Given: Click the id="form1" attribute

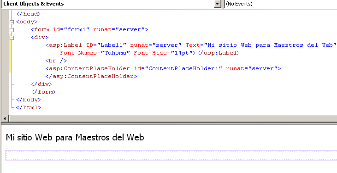Looking at the screenshot, I should 71,29.
